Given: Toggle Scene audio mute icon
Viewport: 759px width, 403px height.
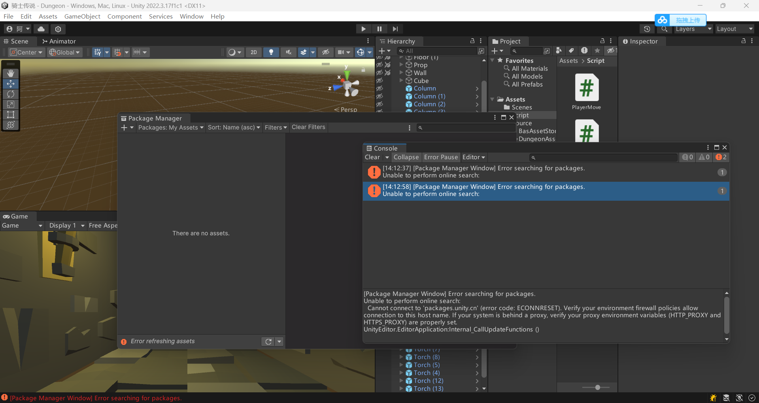Looking at the screenshot, I should (x=289, y=52).
